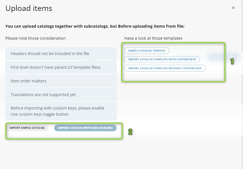This screenshot has width=243, height=169.
Task: Click the green annotation number 1
Action: [232, 61]
